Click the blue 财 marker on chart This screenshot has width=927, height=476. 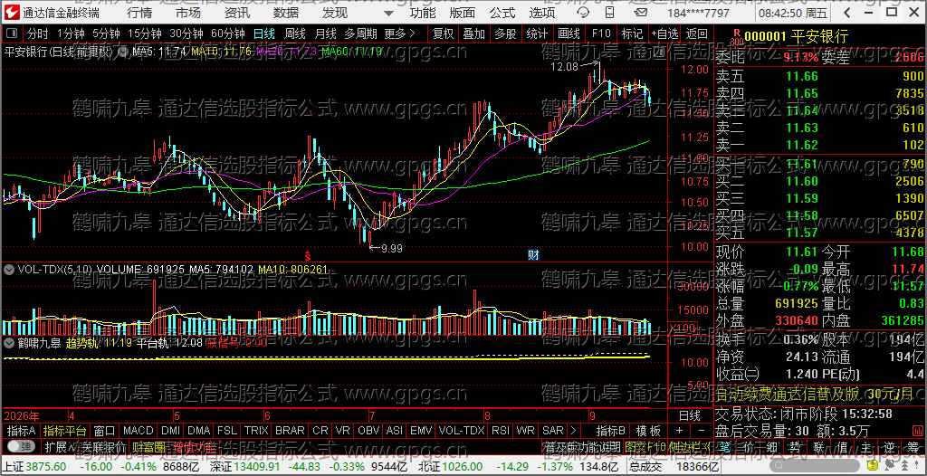coord(533,255)
